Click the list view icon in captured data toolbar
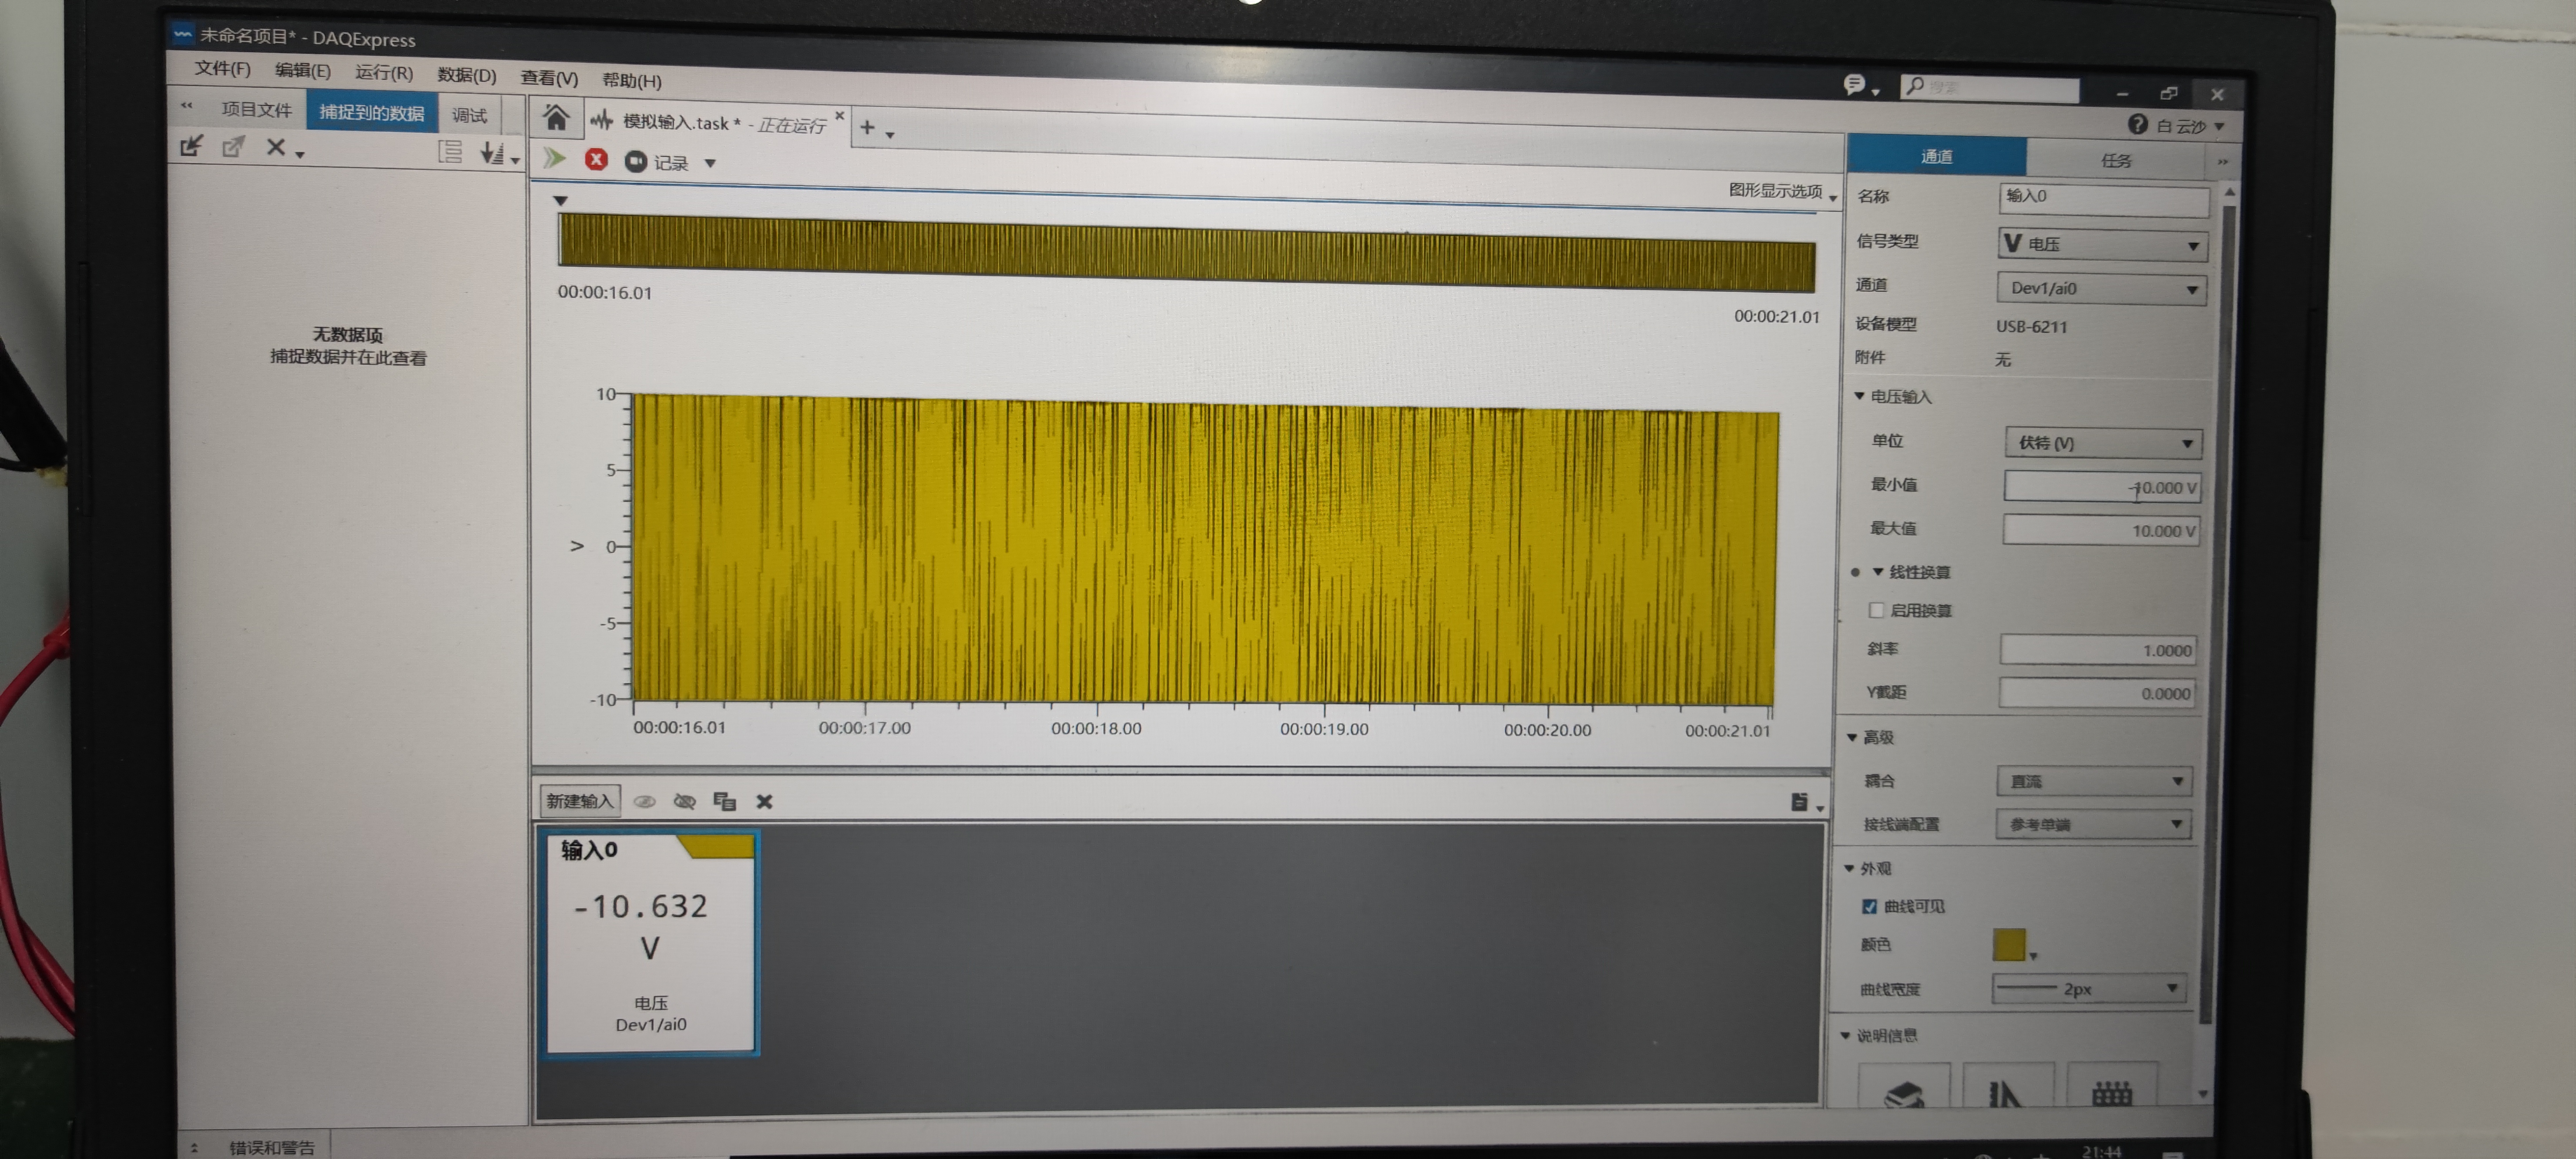Image resolution: width=2576 pixels, height=1159 pixels. coord(450,152)
